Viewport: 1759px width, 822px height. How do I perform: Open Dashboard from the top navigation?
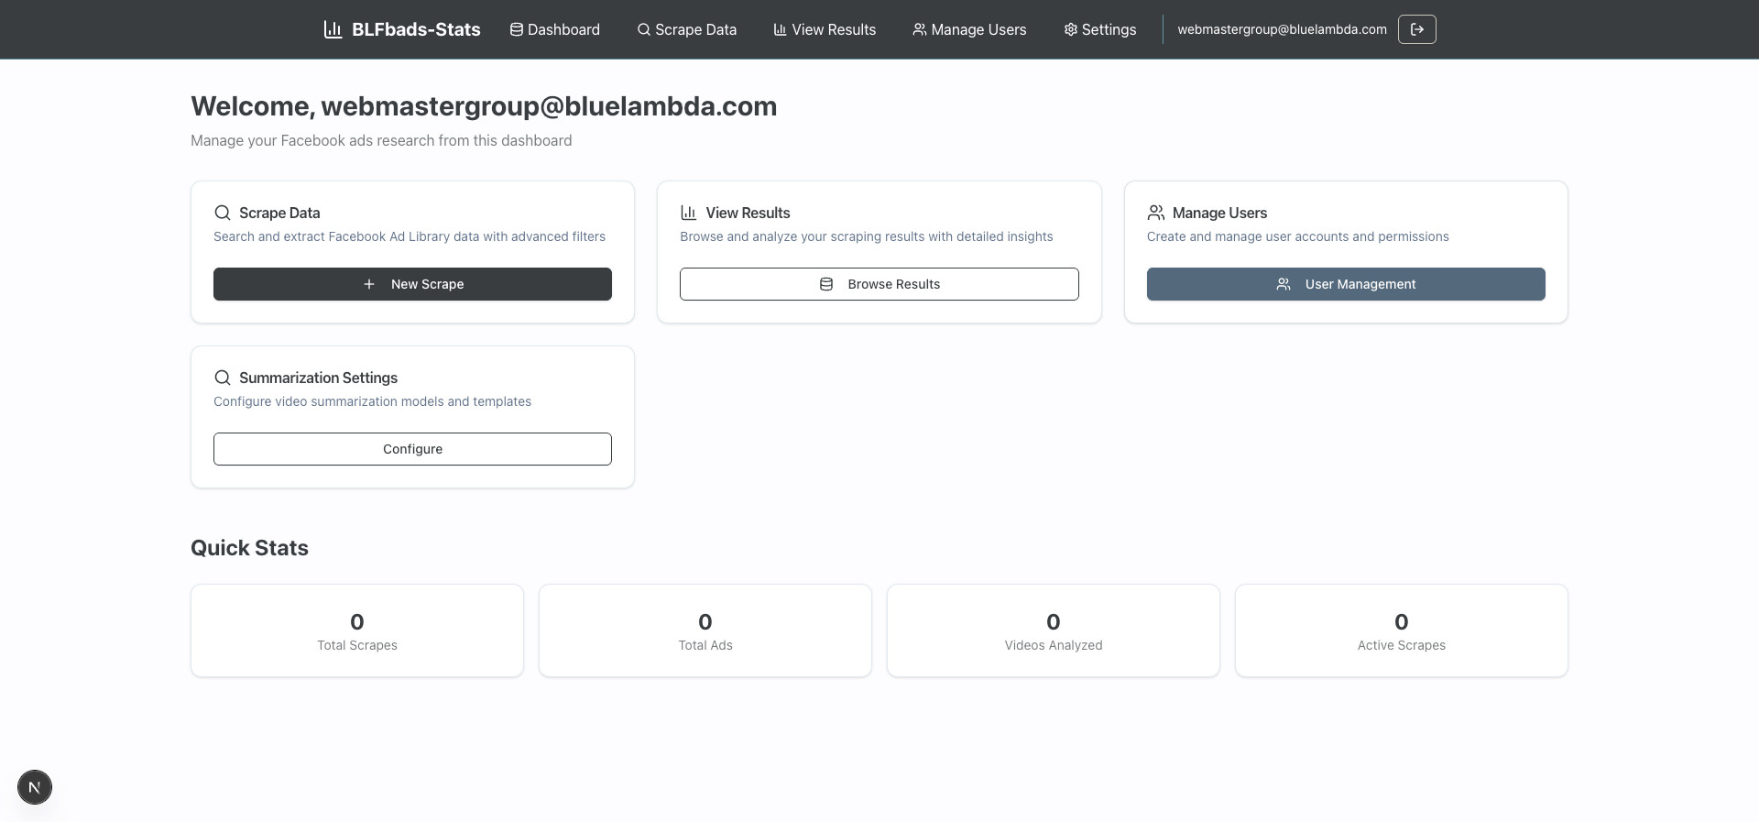[x=555, y=29]
